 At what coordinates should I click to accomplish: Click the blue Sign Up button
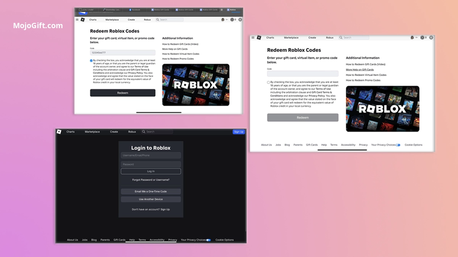tap(239, 132)
